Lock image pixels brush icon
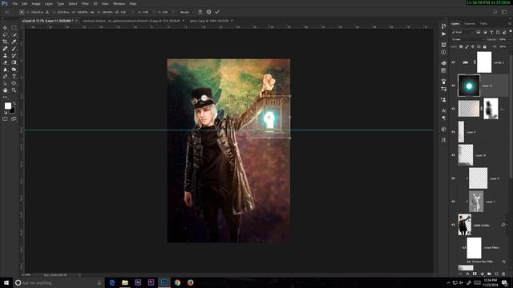The width and height of the screenshot is (513, 288). click(467, 46)
